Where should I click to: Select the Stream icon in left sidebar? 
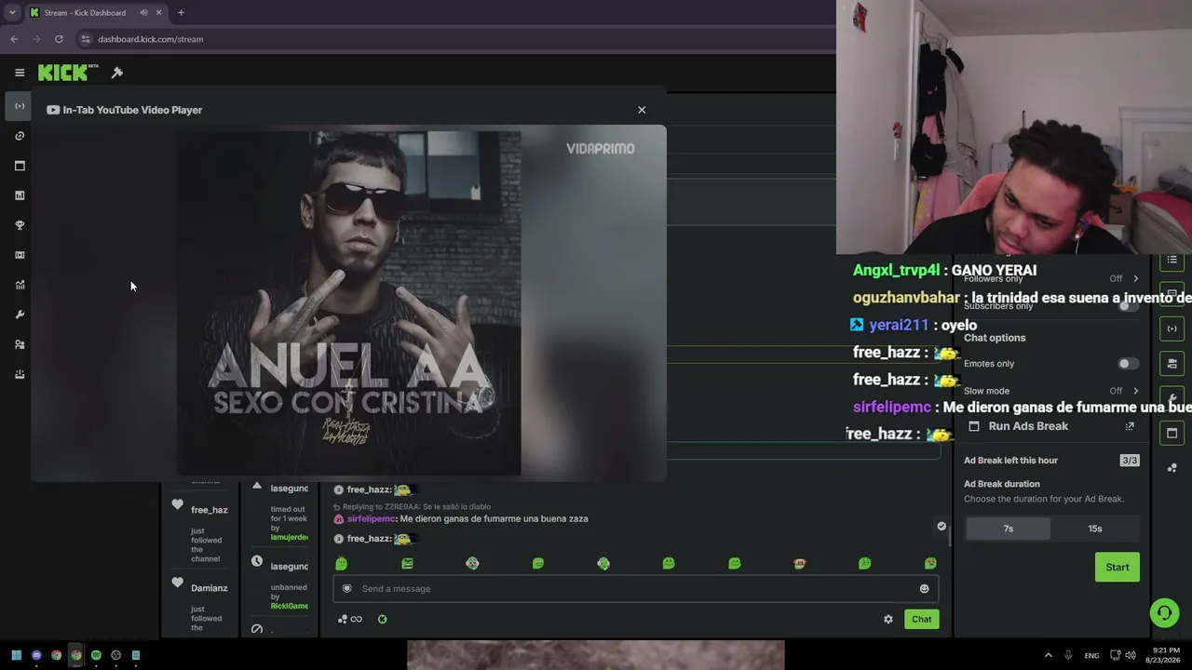coord(20,106)
